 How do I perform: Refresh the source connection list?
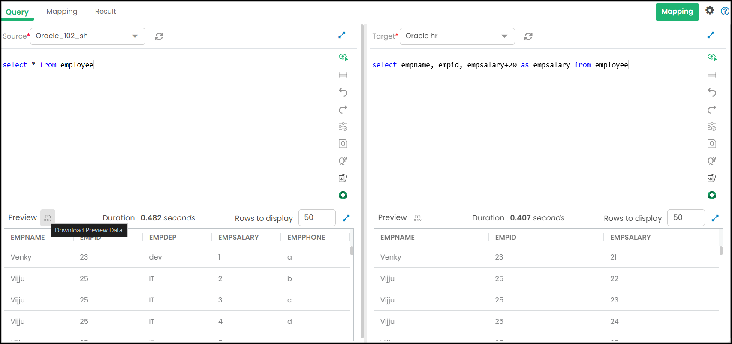(x=159, y=36)
